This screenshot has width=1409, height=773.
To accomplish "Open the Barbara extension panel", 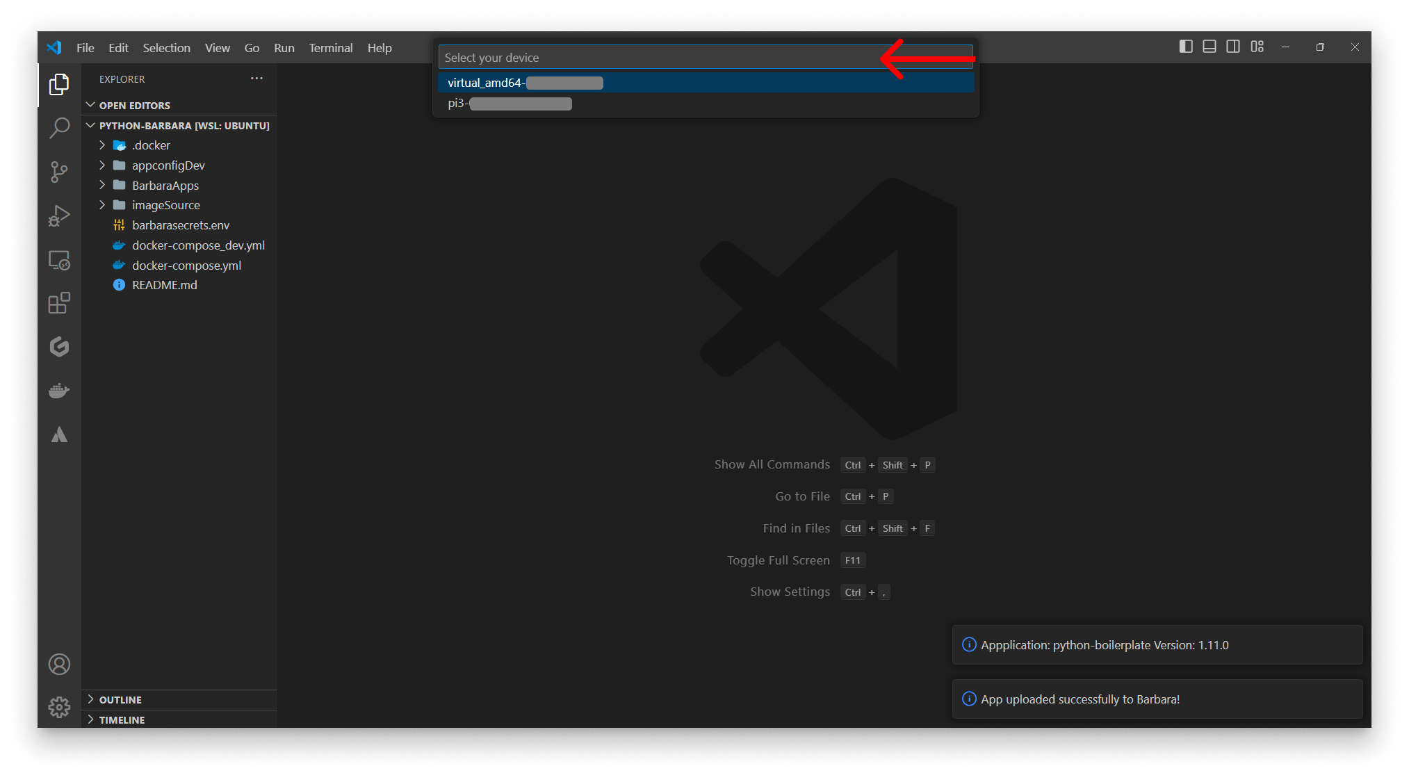I will pyautogui.click(x=60, y=434).
